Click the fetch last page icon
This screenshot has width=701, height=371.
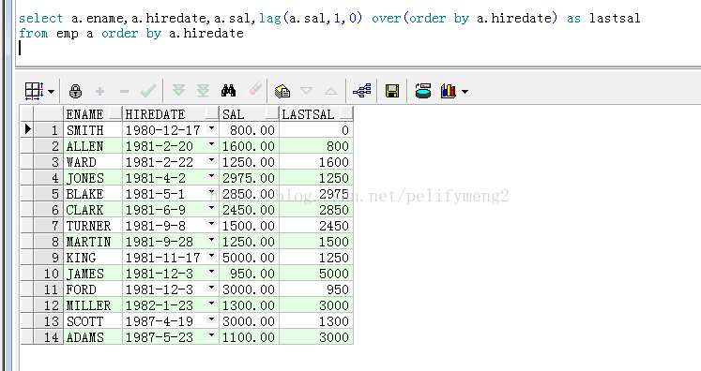pos(204,91)
